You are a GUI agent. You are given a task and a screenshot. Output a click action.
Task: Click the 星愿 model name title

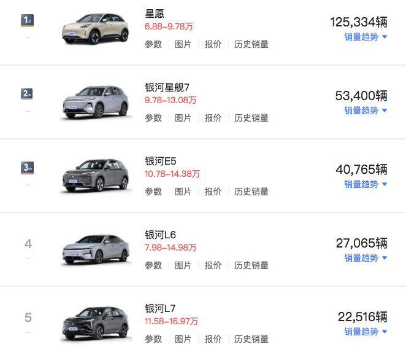pos(155,14)
